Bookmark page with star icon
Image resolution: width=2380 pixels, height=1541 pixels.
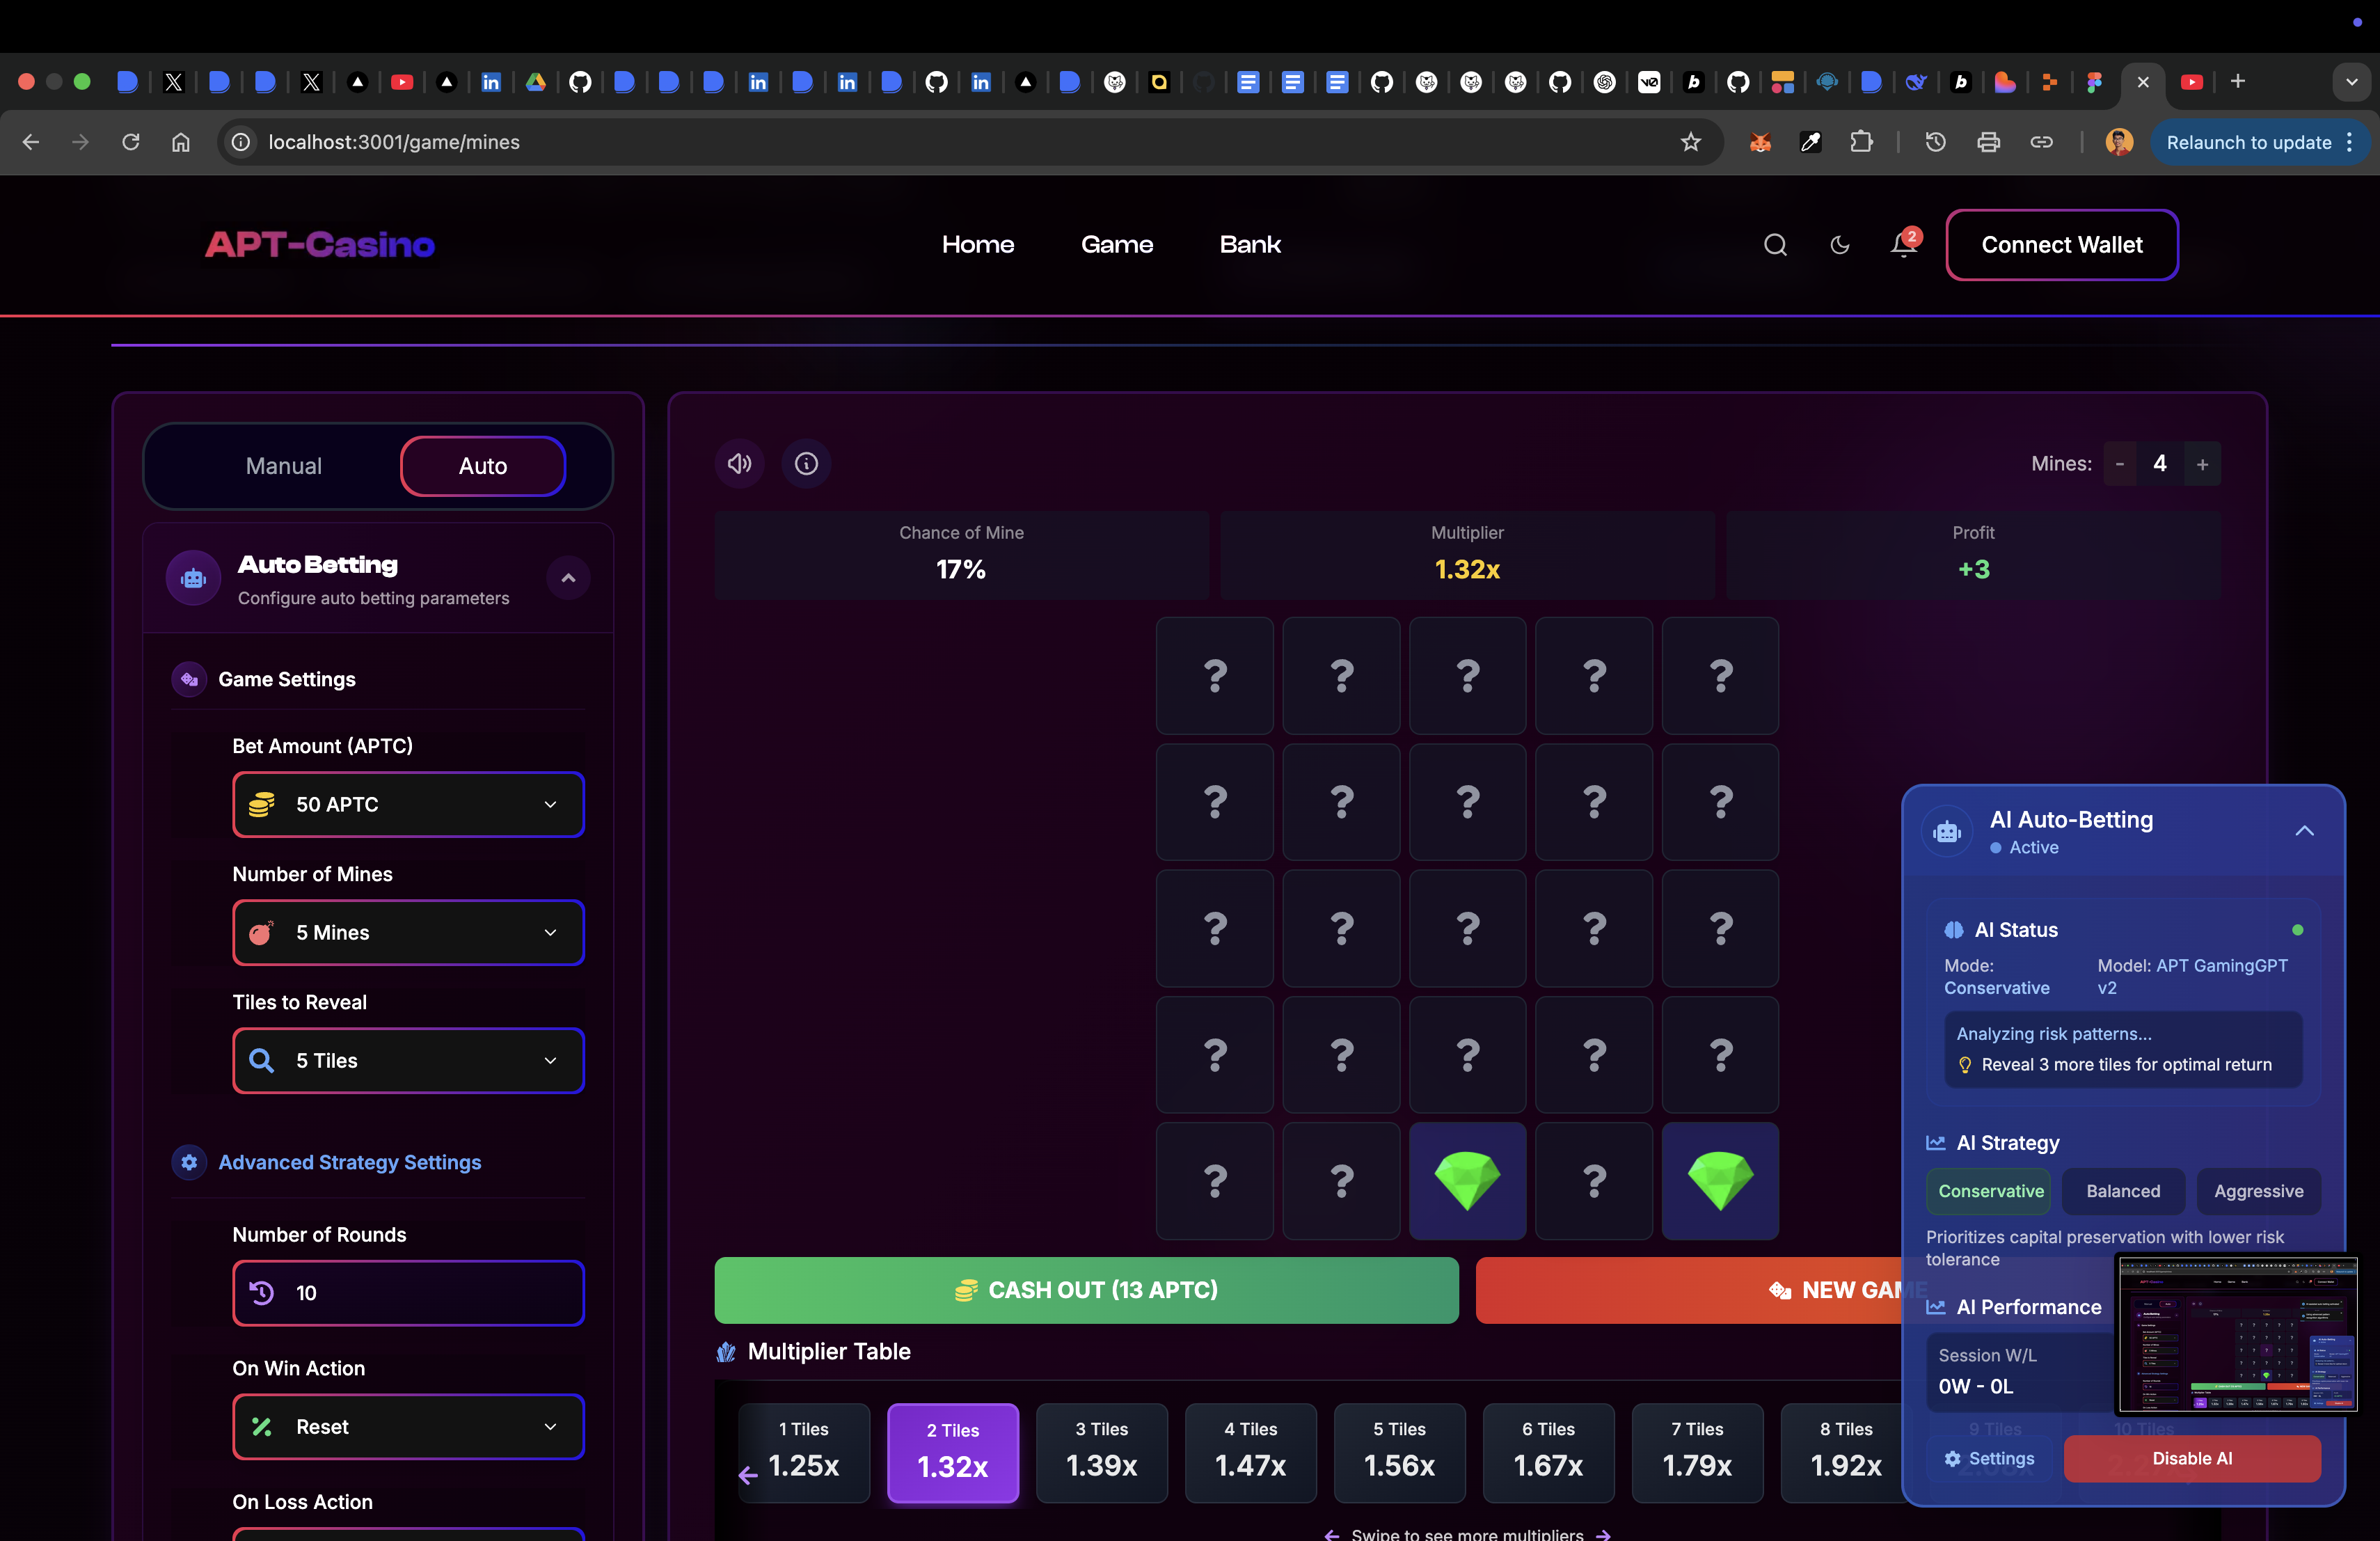pyautogui.click(x=1690, y=142)
